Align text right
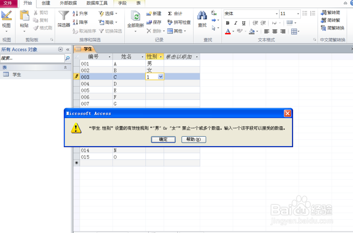 [283, 31]
